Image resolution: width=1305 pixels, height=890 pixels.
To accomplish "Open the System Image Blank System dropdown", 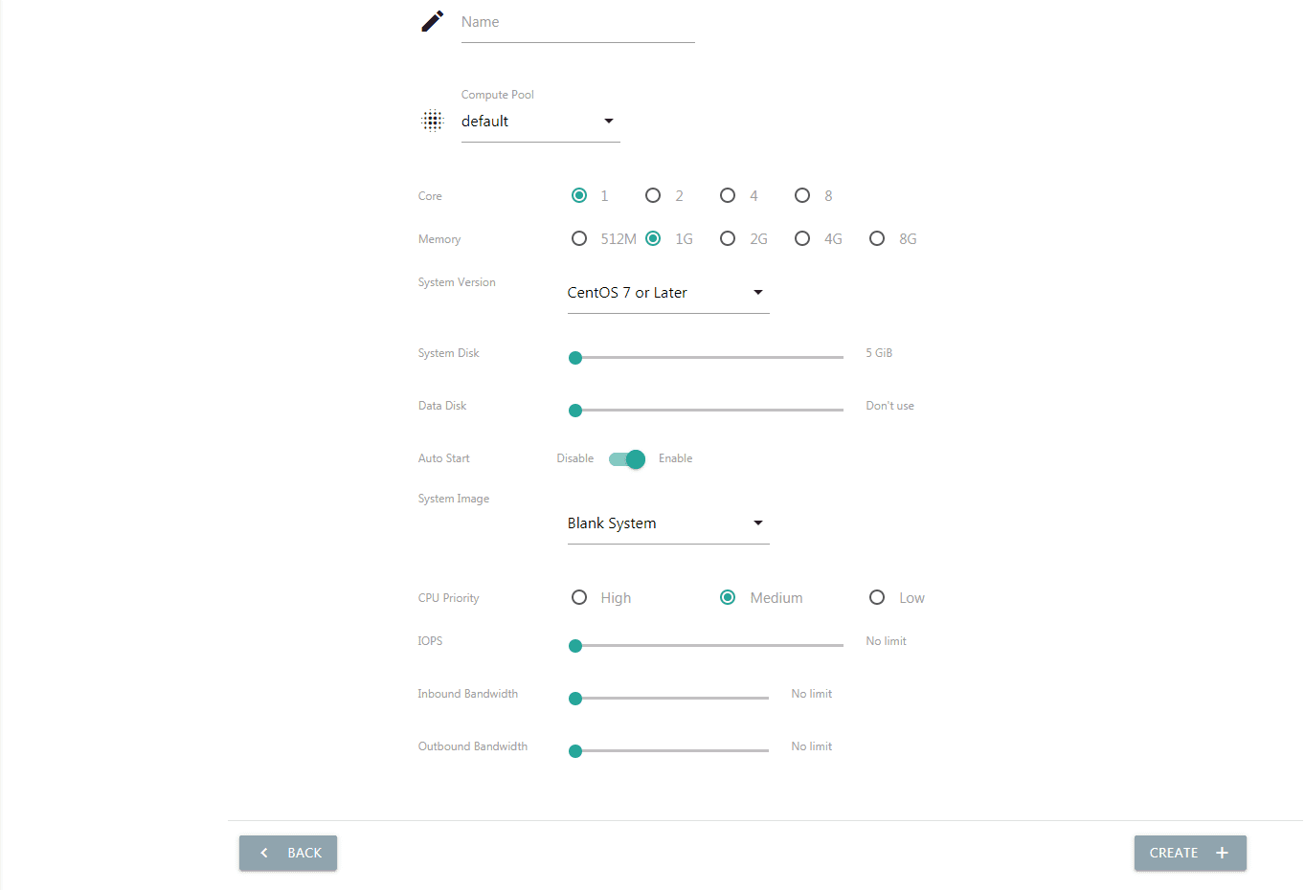I will click(x=667, y=523).
